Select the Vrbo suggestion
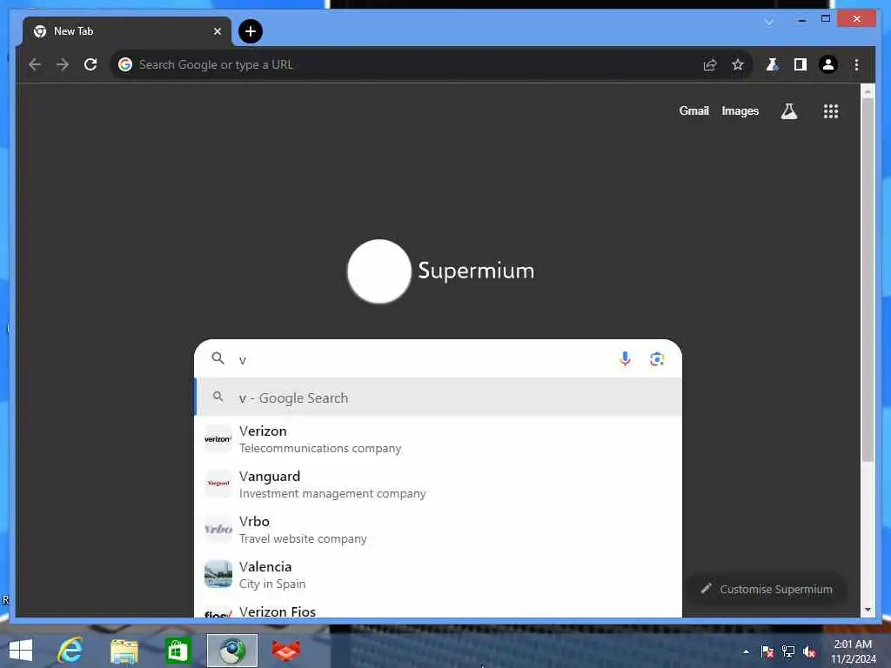The width and height of the screenshot is (891, 668). (x=439, y=530)
